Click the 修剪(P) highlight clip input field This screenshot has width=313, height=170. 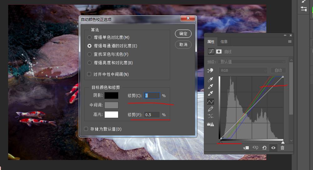click(152, 115)
